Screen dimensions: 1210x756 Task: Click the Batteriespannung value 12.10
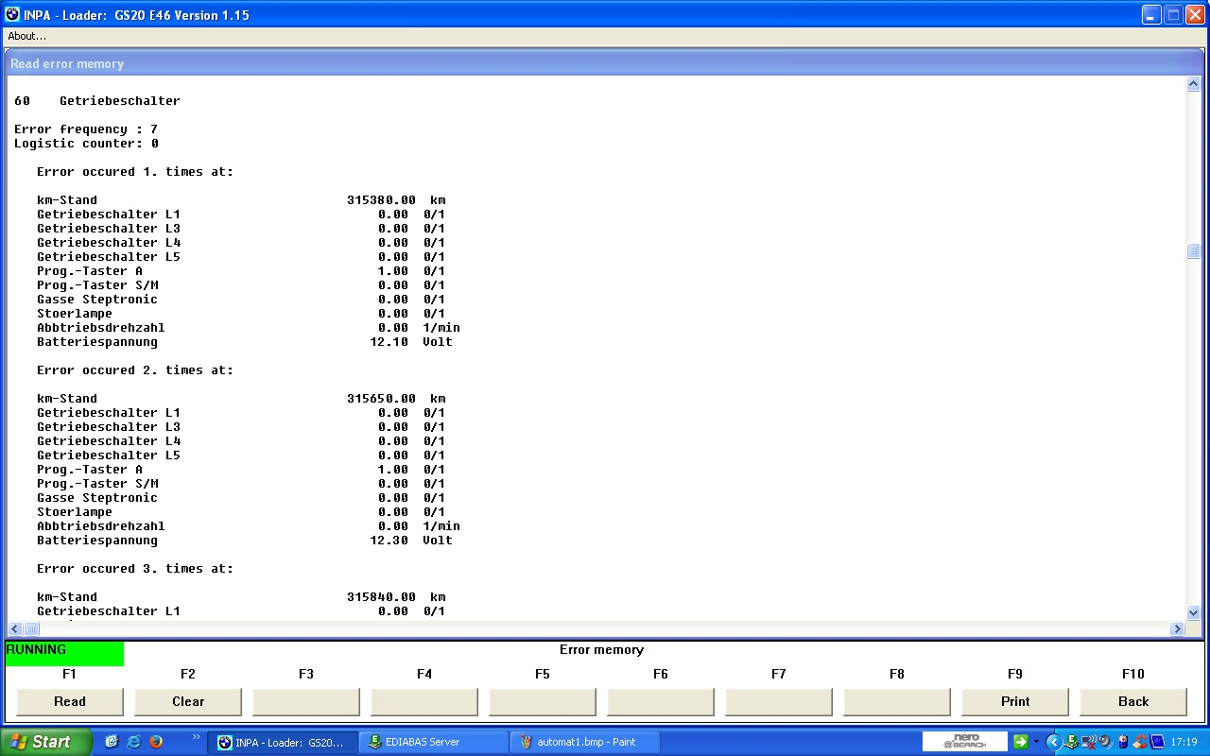389,342
